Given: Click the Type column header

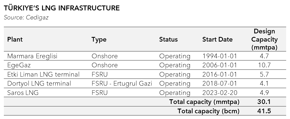Looking at the screenshot, I should tap(99, 39).
